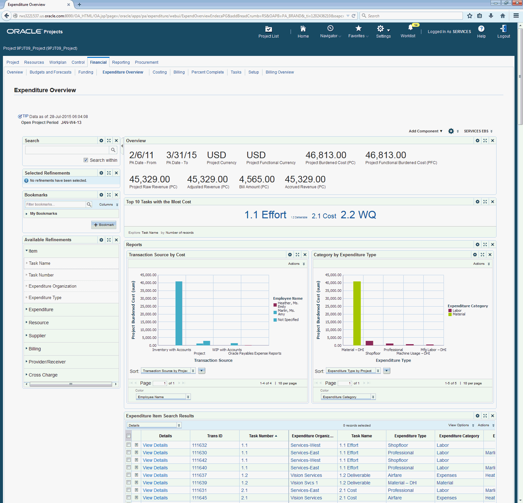This screenshot has width=523, height=503.
Task: Open Transaction Source sort dropdown
Action: tap(168, 371)
